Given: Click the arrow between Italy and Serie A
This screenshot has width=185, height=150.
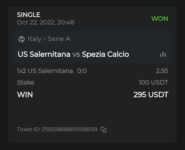Looking at the screenshot, I should click(x=45, y=39).
